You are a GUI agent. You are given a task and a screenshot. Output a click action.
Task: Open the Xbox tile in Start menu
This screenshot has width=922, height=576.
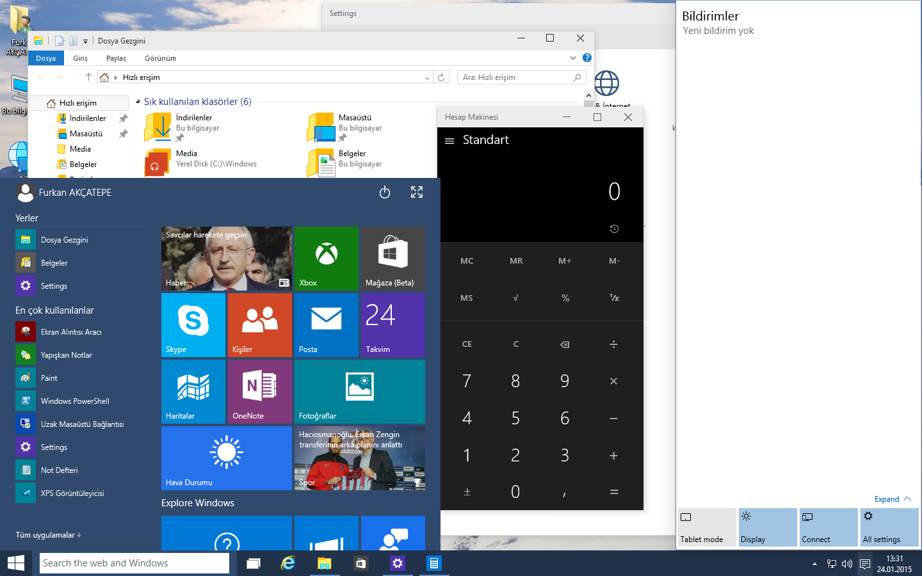point(326,259)
